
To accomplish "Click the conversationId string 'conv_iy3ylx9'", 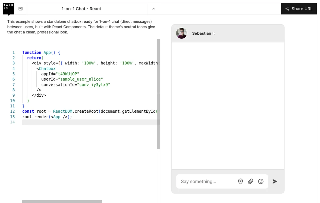I will 94,85.
